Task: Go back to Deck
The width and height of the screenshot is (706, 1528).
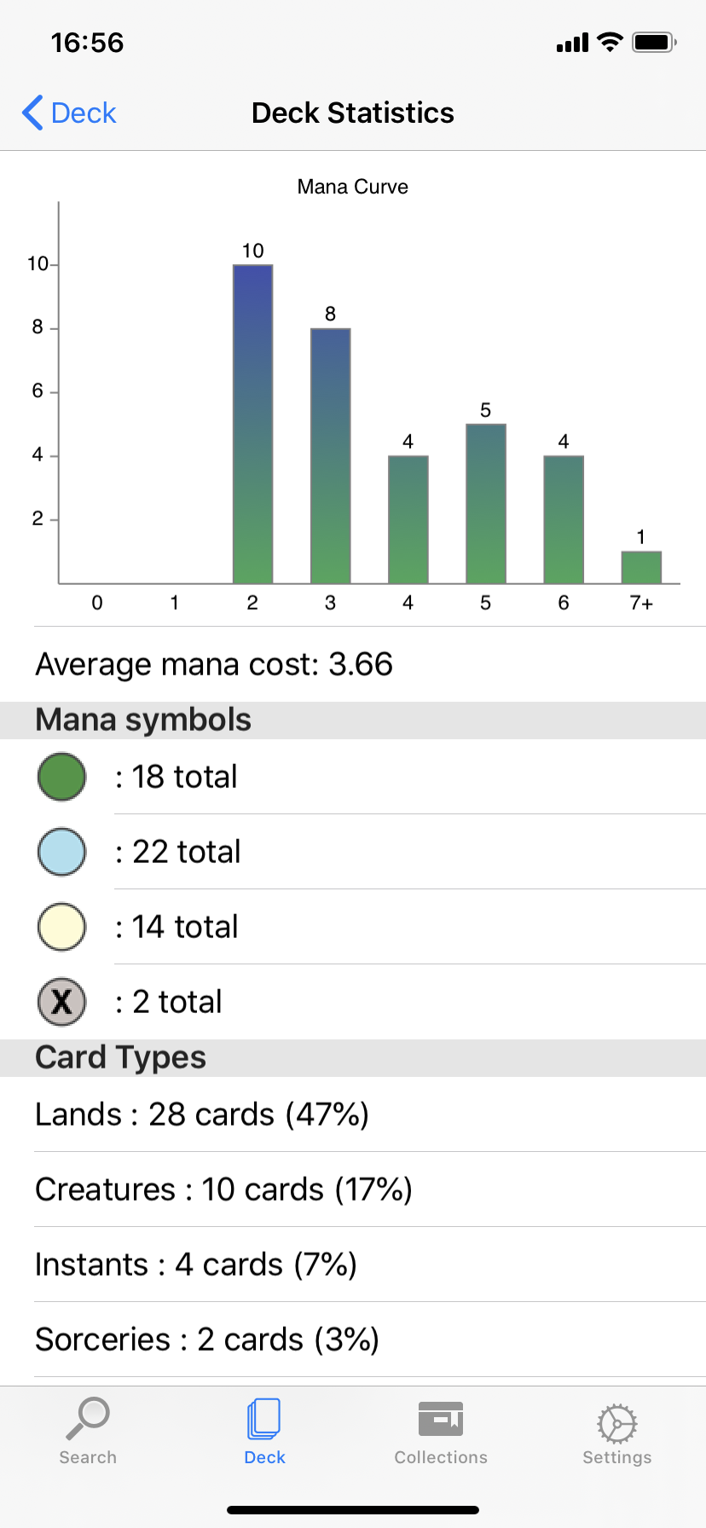Action: tap(83, 113)
